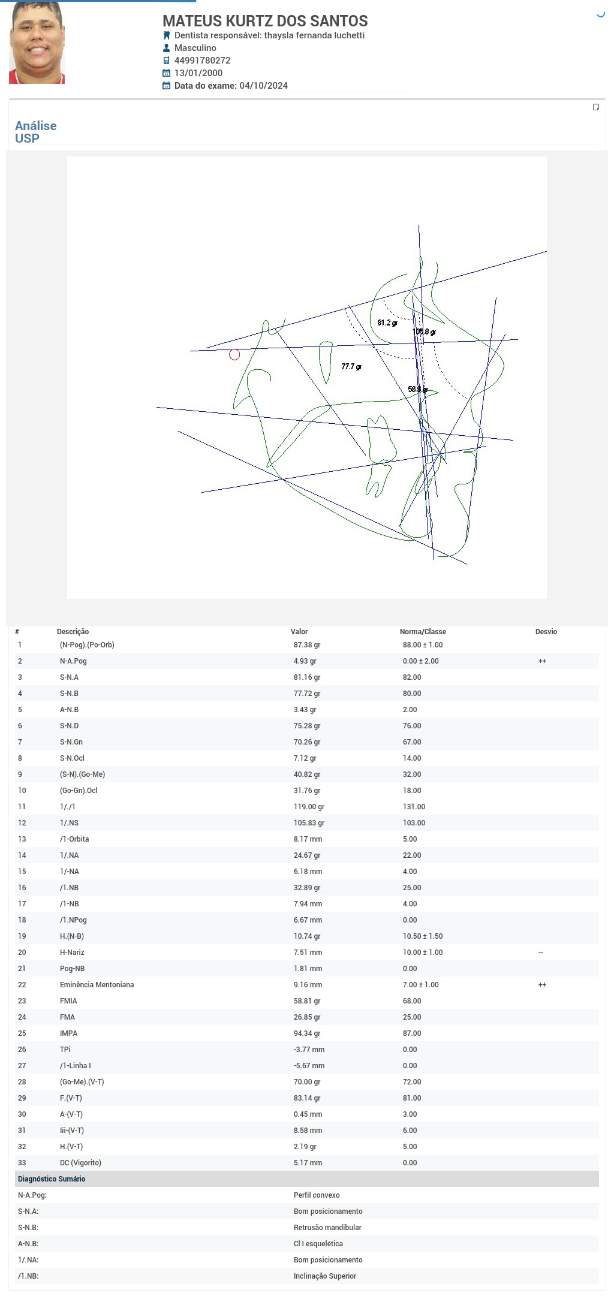Click the loading spinner in the top-right corner
This screenshot has width=614, height=1302.
(601, 14)
